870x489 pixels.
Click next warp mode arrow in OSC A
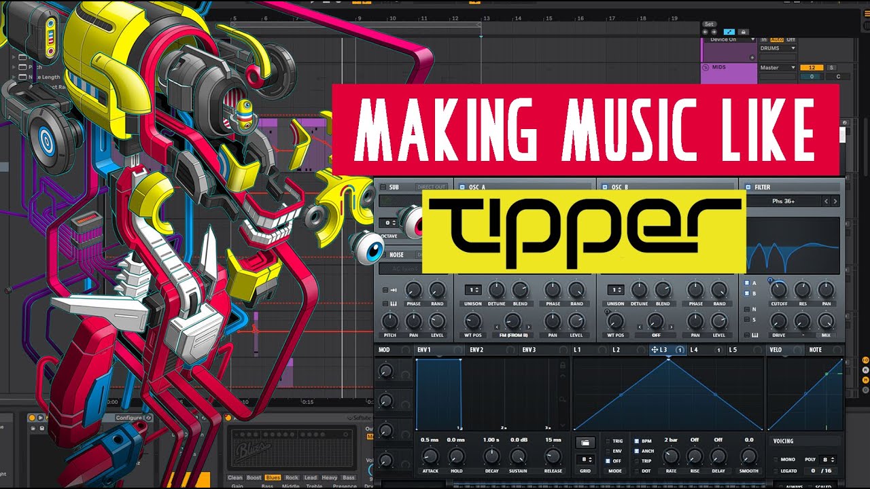(x=529, y=327)
